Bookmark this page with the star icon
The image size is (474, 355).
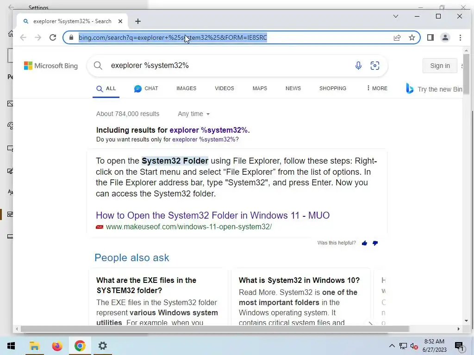coord(412,37)
